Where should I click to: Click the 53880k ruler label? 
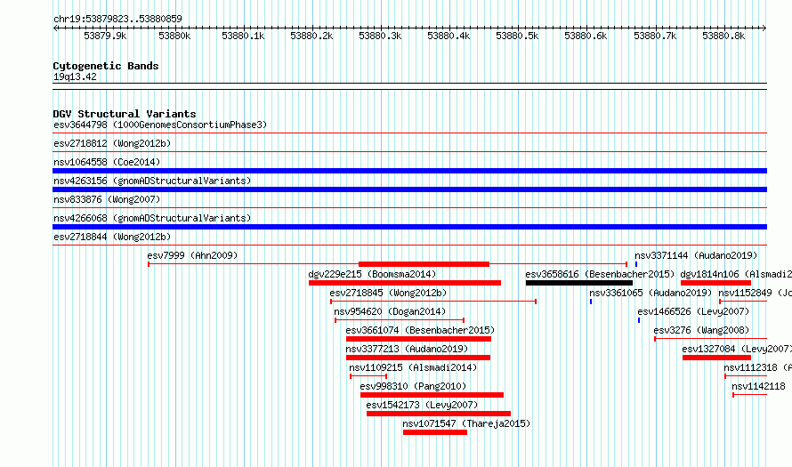pyautogui.click(x=174, y=36)
